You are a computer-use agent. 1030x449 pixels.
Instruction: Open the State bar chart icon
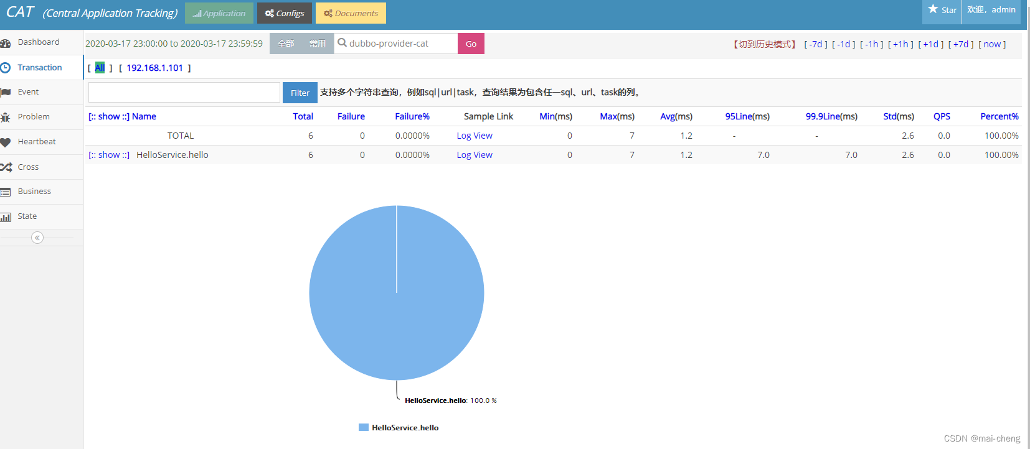click(x=6, y=217)
